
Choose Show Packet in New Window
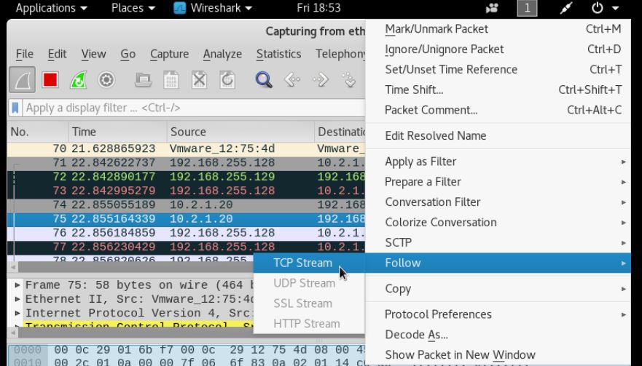click(498, 355)
